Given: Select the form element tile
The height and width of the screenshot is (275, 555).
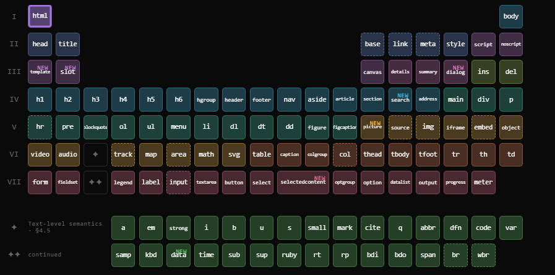Looking at the screenshot, I should [x=40, y=183].
